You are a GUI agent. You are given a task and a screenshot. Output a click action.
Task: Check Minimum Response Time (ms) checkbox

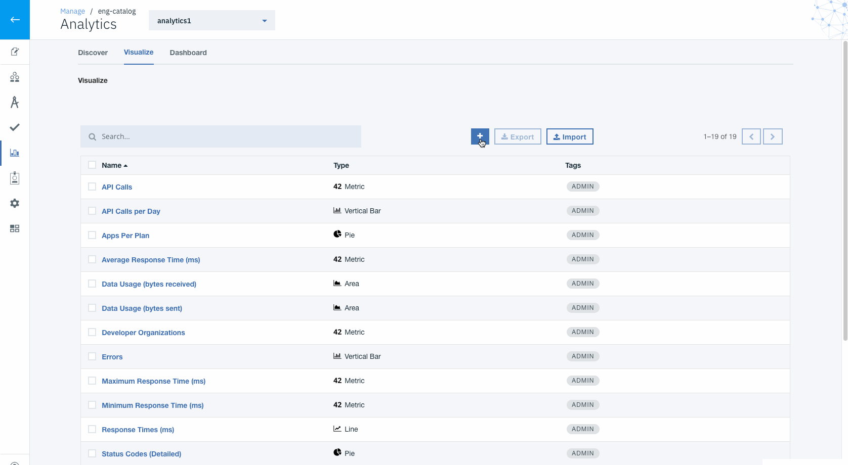[92, 405]
